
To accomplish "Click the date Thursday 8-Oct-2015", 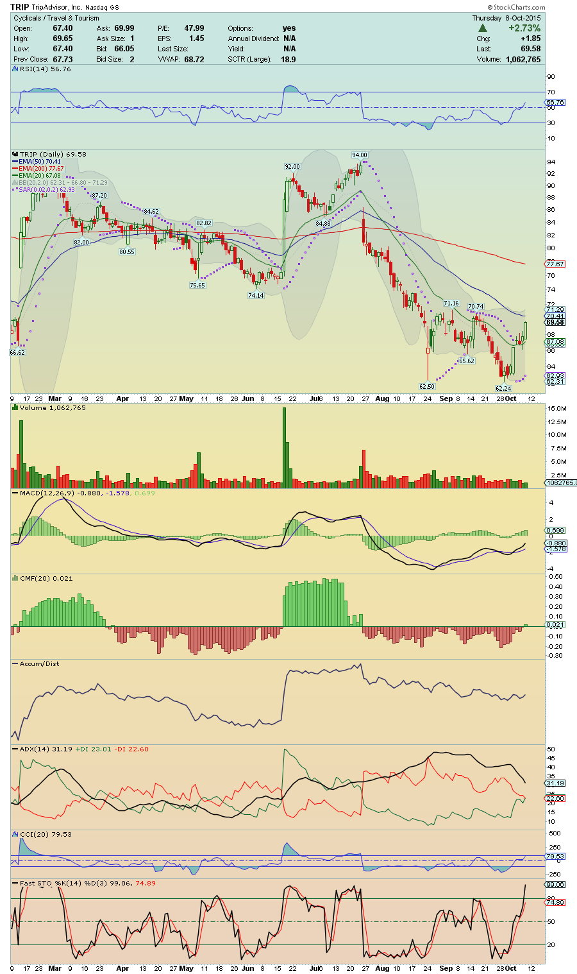I will tap(506, 18).
